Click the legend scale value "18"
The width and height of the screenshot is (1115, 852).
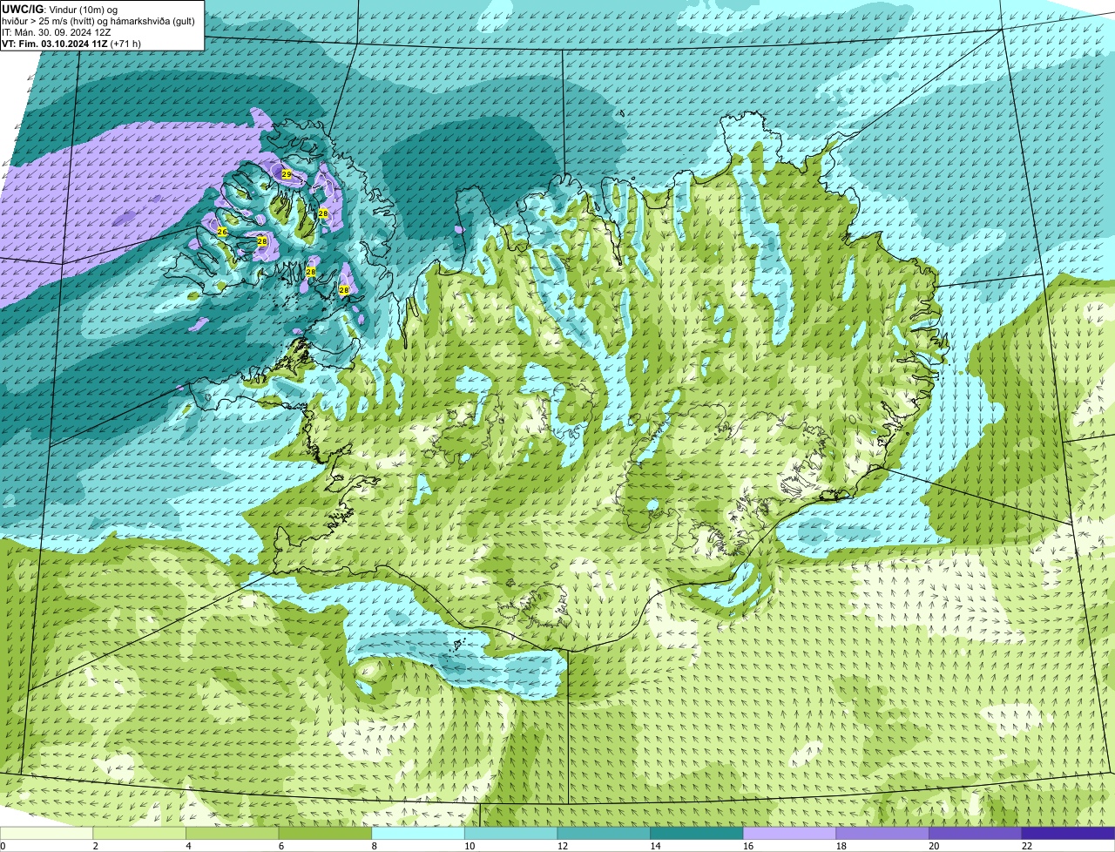(x=841, y=846)
